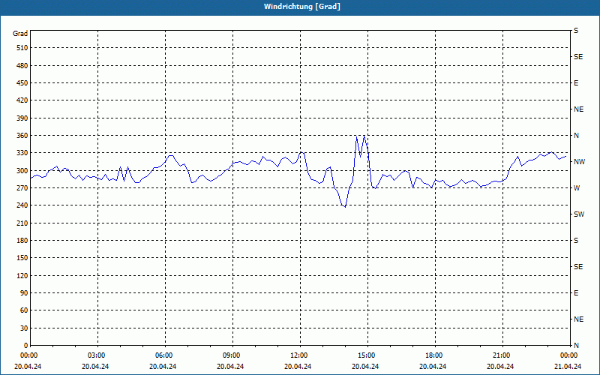Click the 0 degree axis label
The width and height of the screenshot is (600, 375).
26,346
